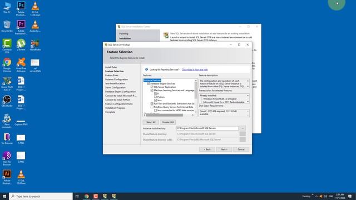The image size is (356, 200).
Task: Select the sql server.PNG file
Action: (35, 66)
